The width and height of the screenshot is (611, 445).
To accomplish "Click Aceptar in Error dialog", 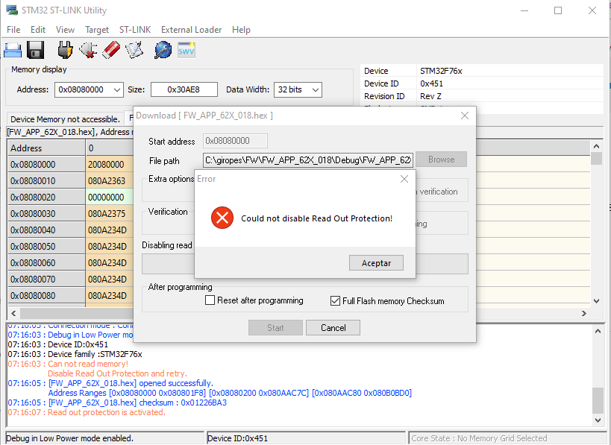I will [x=376, y=263].
